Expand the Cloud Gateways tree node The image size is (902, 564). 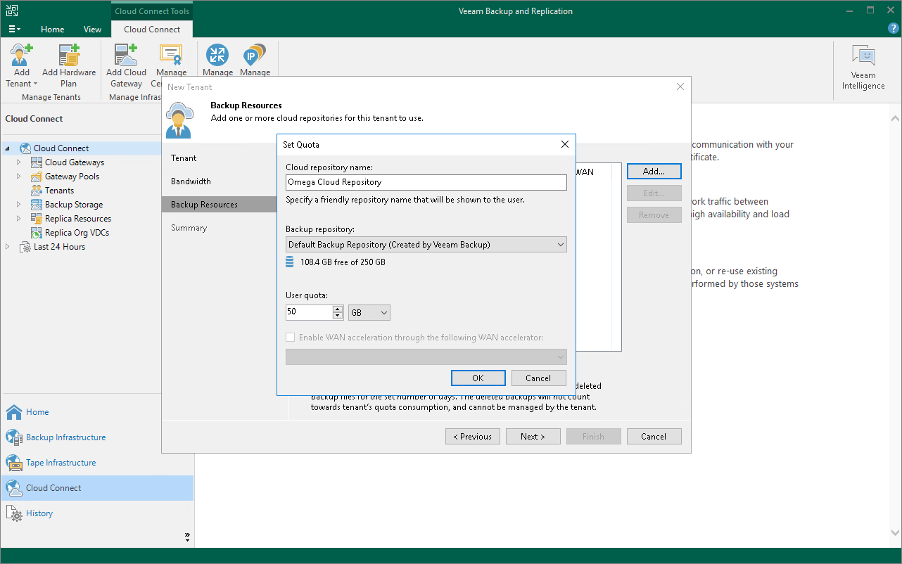pos(18,162)
